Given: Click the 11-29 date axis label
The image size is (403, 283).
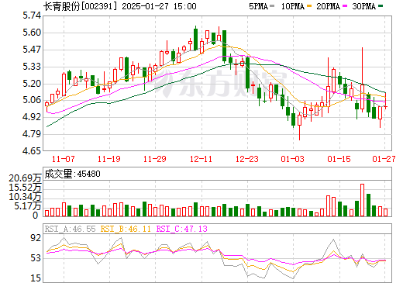Looking at the screenshot, I should click(155, 159).
